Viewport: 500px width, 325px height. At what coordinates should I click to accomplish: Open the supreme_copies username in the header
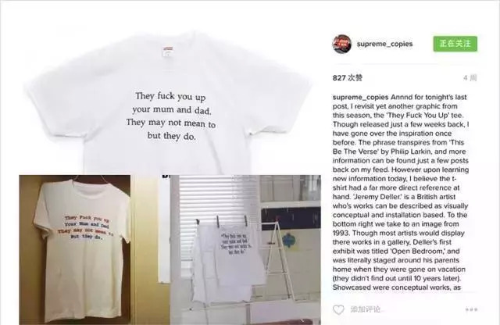click(384, 44)
